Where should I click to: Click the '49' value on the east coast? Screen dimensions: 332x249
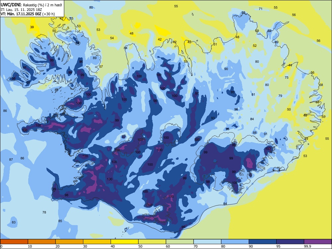click(306, 139)
